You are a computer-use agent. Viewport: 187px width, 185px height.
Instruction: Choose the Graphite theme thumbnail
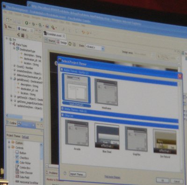coord(136,139)
